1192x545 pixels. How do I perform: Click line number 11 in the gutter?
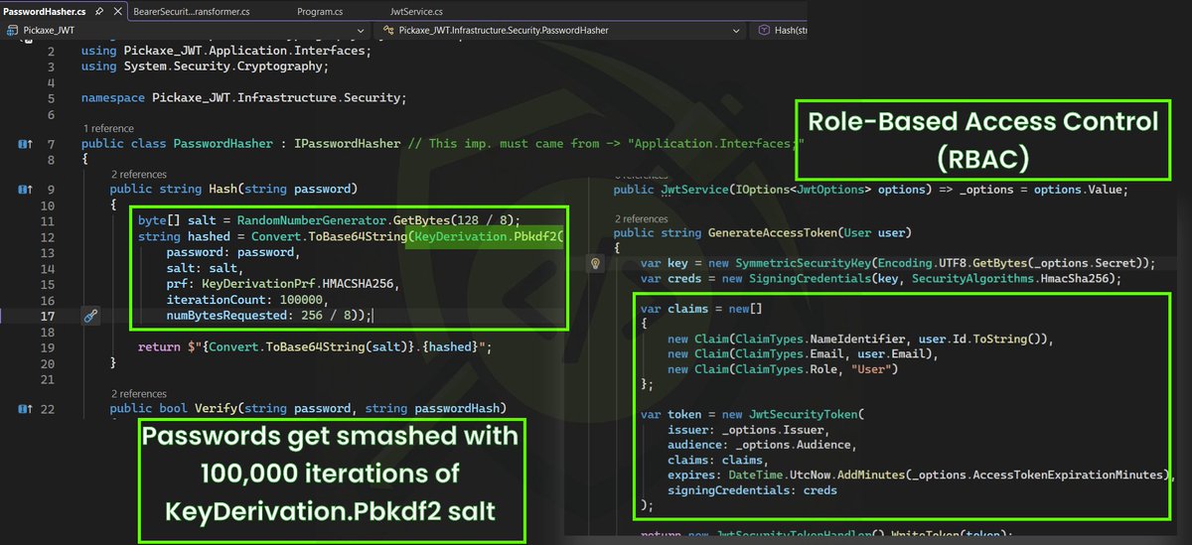tap(49, 219)
